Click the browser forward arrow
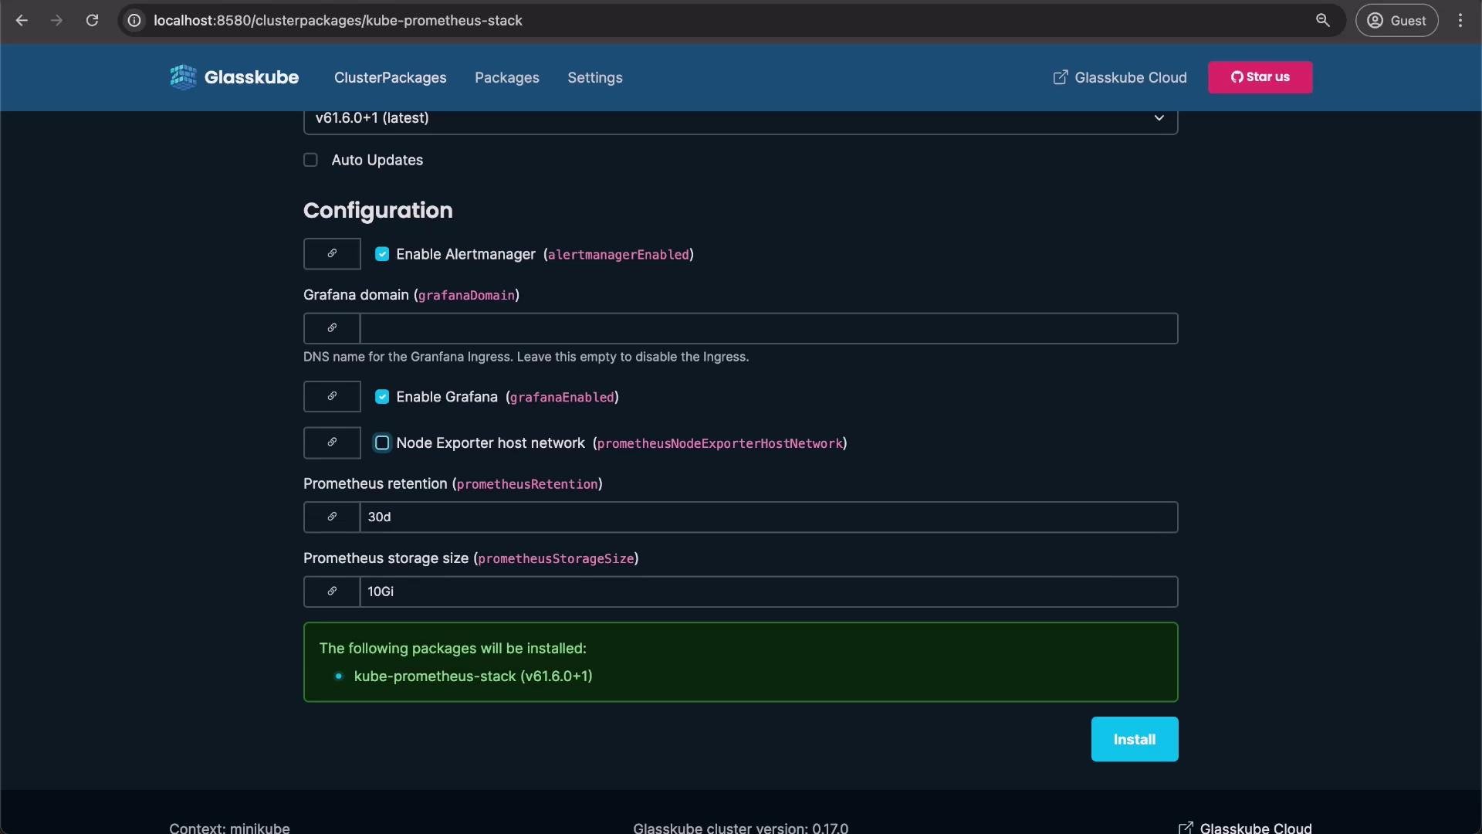Screen dimensions: 1482x834 point(56,21)
